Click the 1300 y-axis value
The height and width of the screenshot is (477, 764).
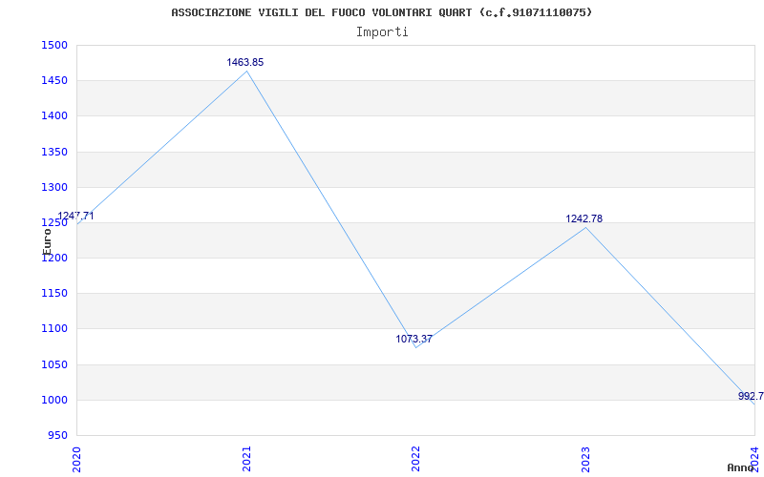53,187
